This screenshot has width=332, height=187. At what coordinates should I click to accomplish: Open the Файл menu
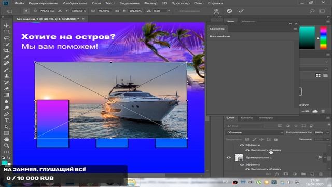point(19,3)
